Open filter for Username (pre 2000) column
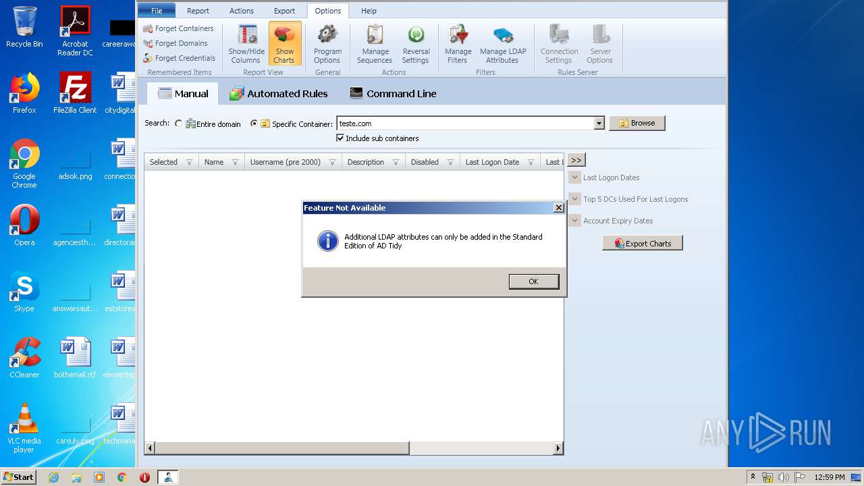 332,162
